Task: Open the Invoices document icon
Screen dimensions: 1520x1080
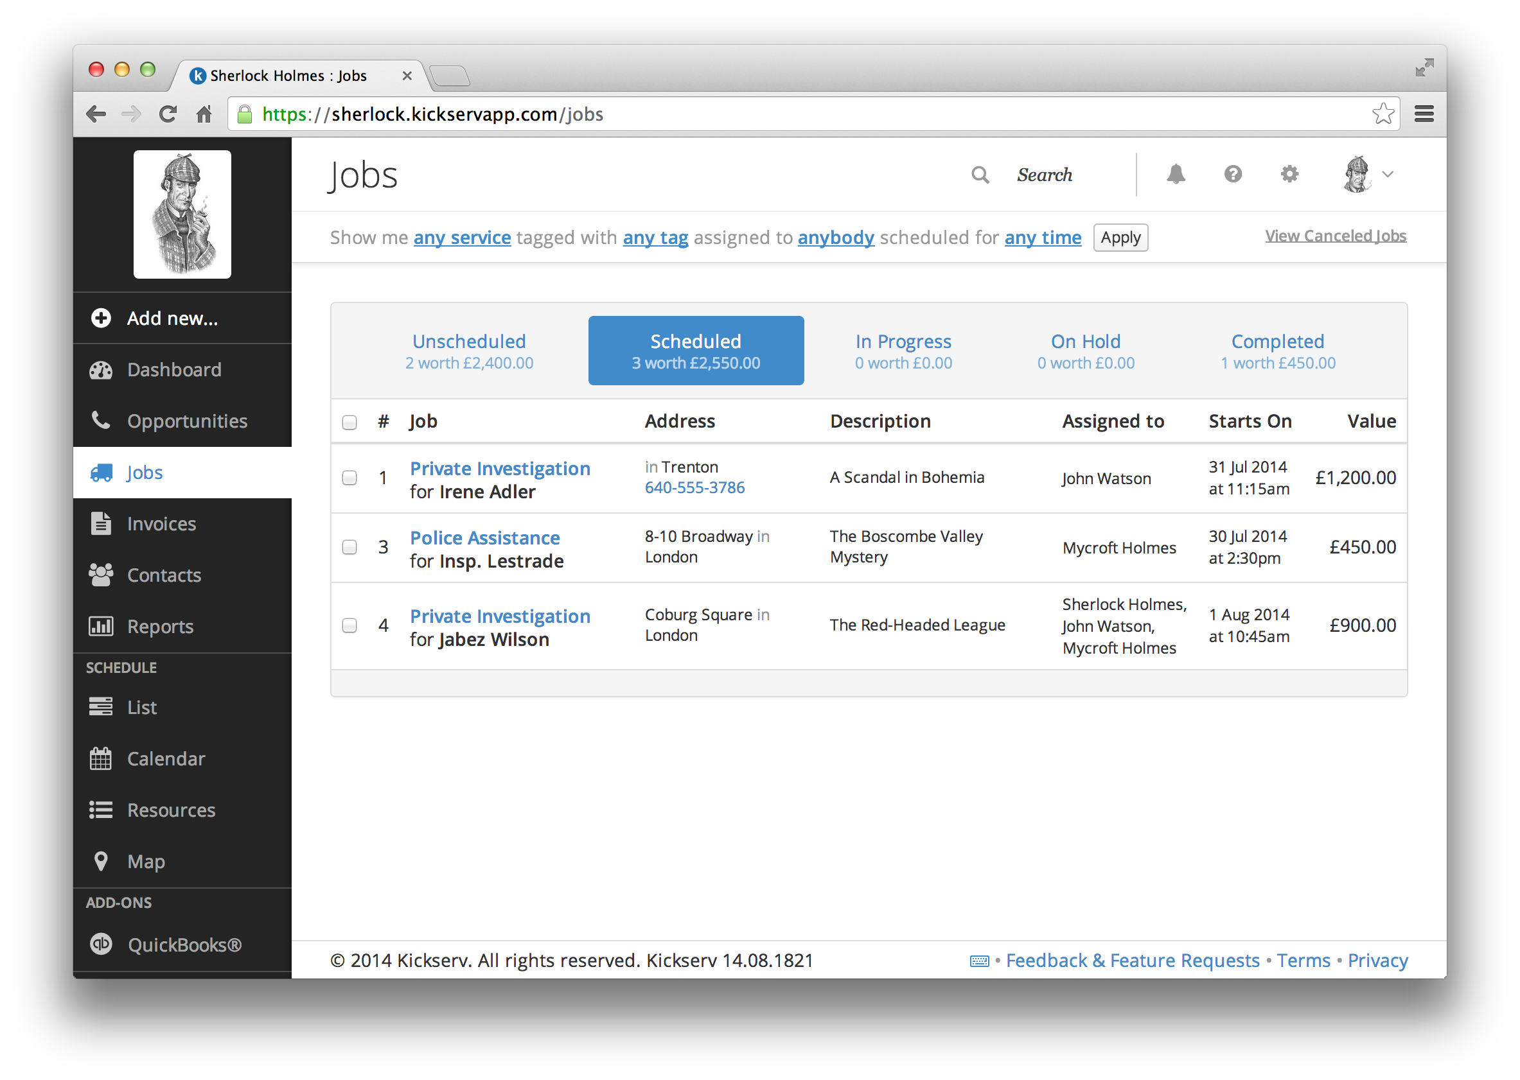Action: pos(101,523)
